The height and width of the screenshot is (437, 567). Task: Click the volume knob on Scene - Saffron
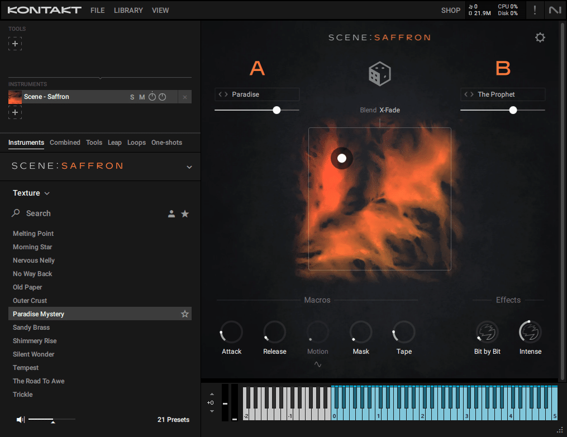pyautogui.click(x=163, y=97)
